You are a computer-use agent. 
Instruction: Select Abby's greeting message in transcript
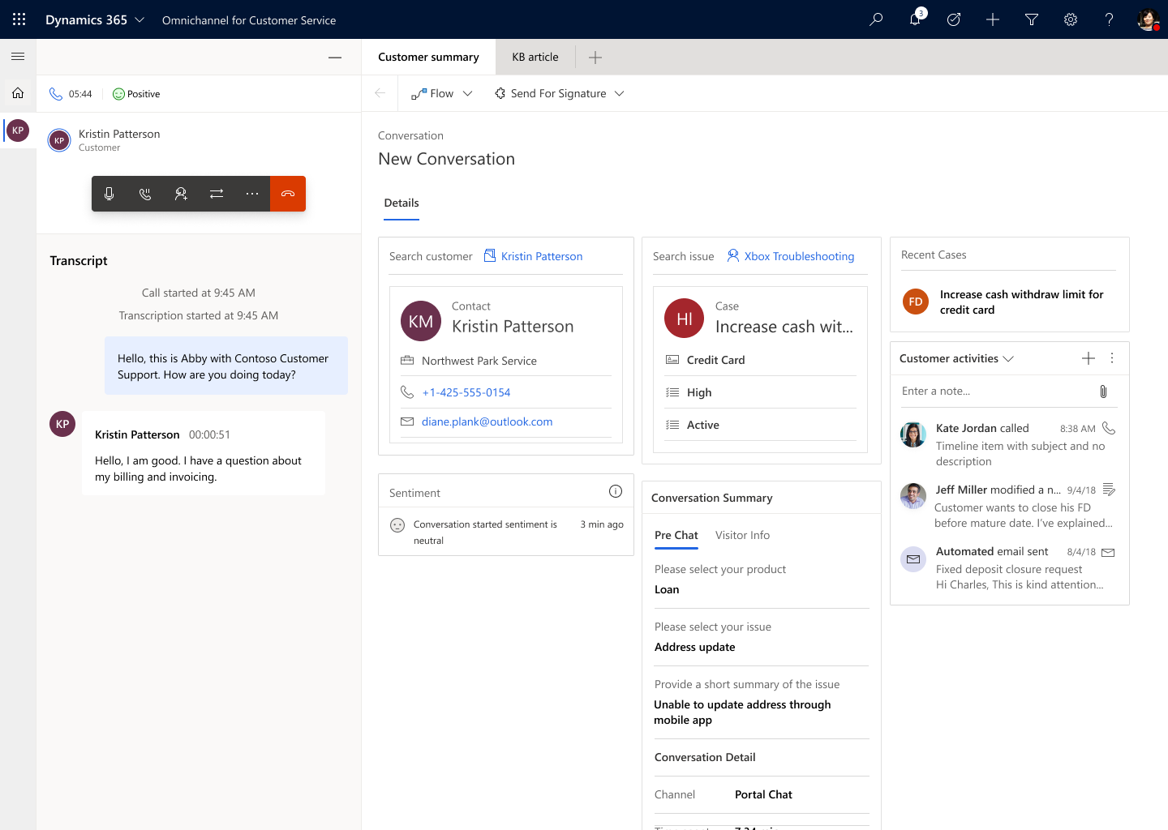coord(226,366)
